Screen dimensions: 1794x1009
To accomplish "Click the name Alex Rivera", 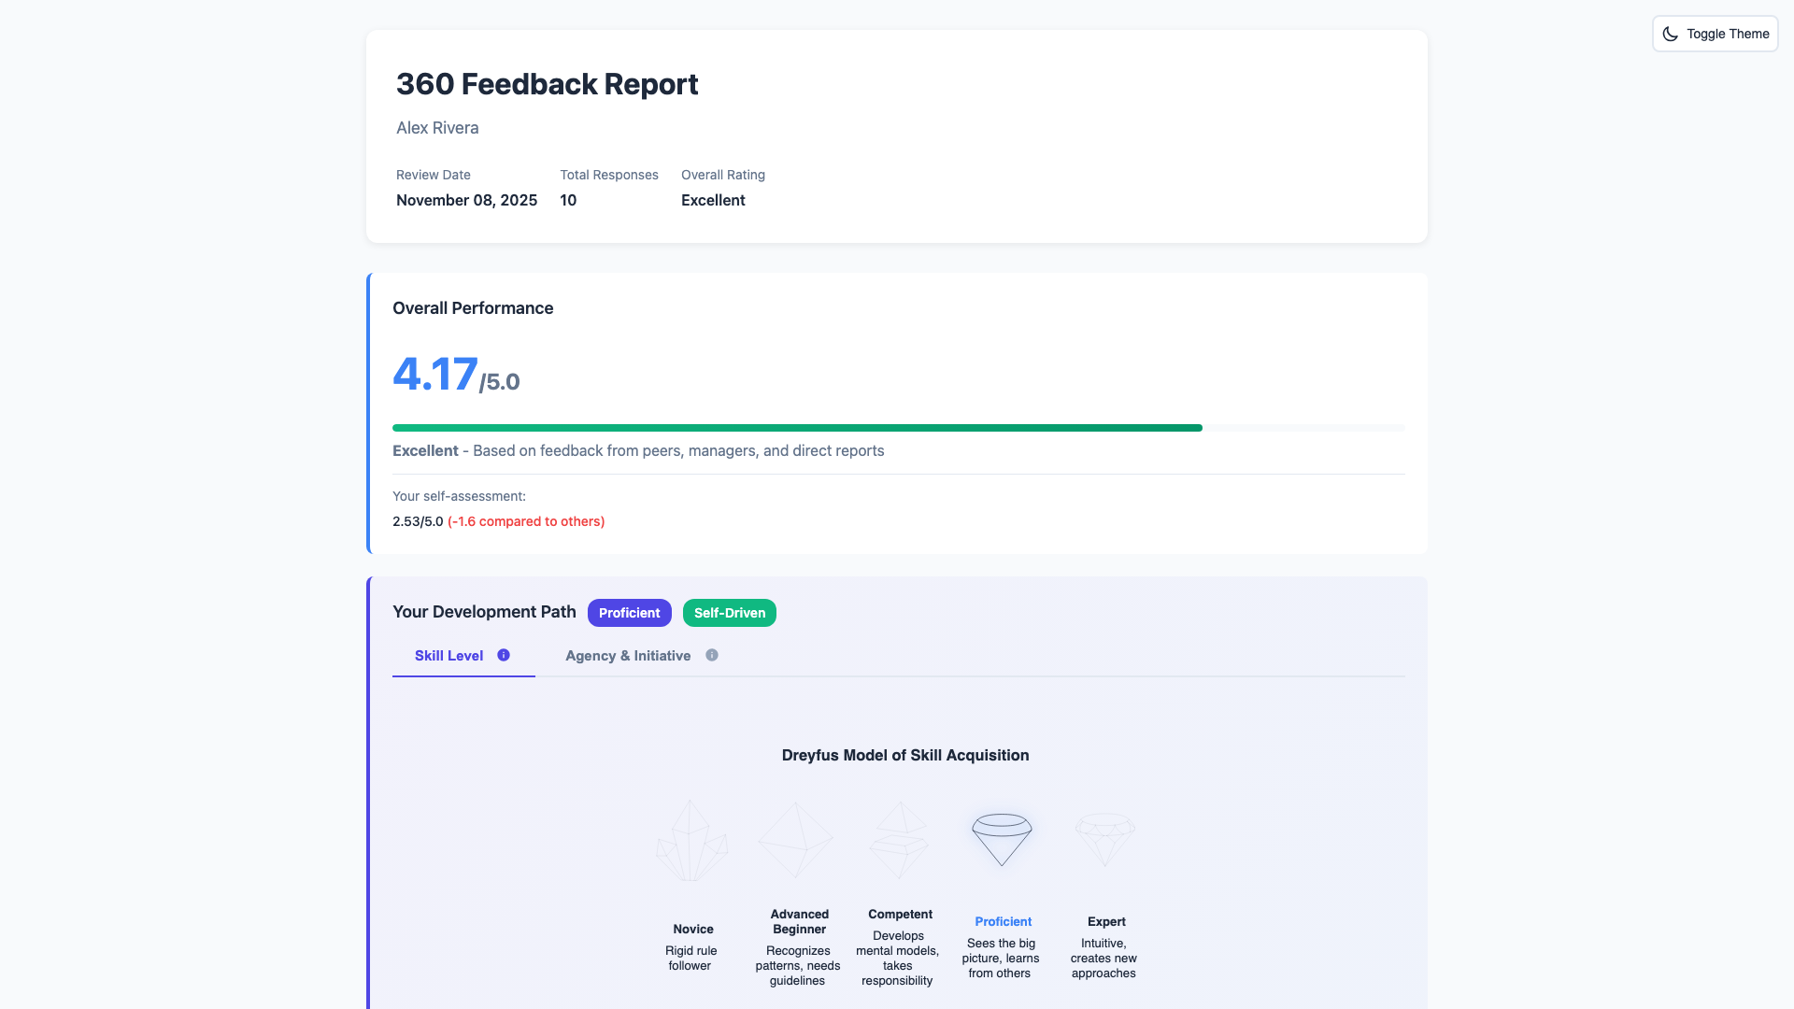I will pyautogui.click(x=436, y=128).
